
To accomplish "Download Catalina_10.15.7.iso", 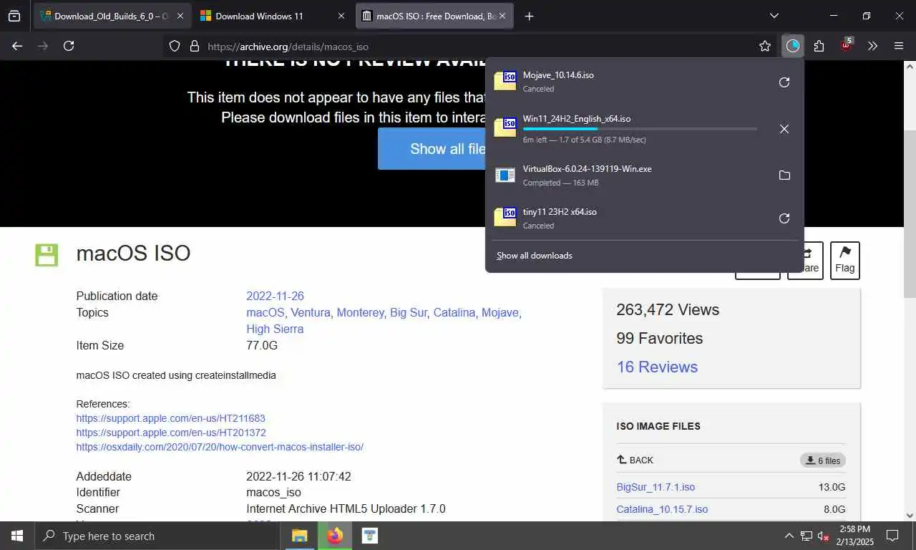I will [x=662, y=509].
